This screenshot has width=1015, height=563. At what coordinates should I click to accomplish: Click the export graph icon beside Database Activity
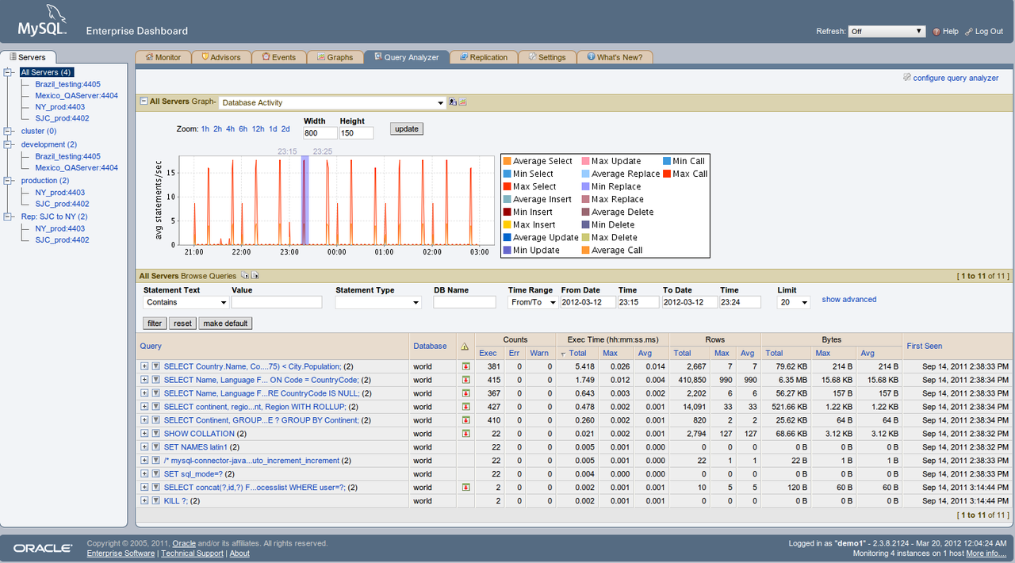pos(453,101)
